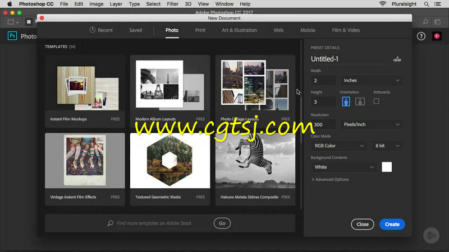Open the Edit menu

(79, 4)
